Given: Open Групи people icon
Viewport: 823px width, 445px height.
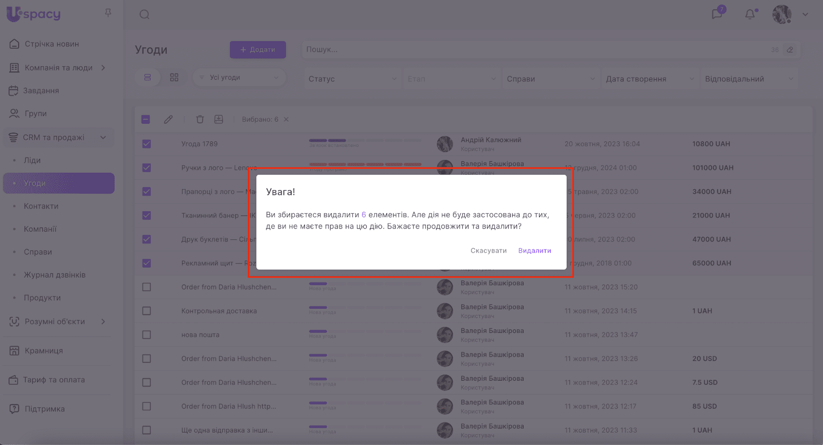Looking at the screenshot, I should [x=14, y=114].
